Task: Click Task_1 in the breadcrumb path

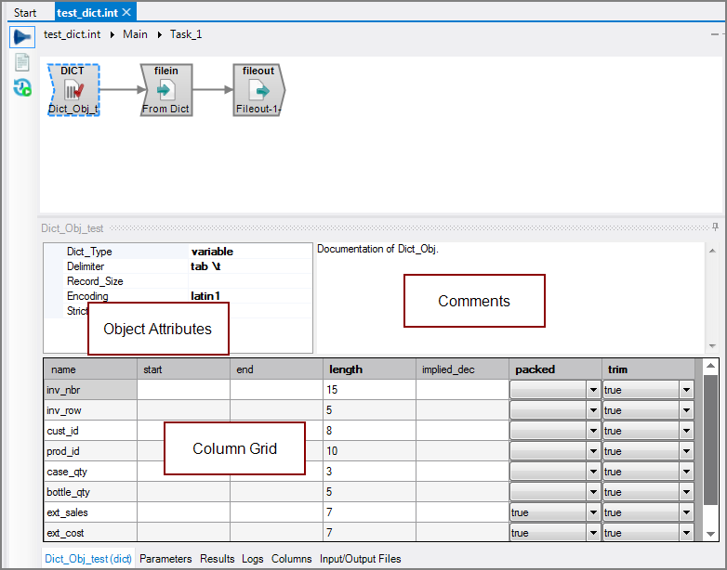Action: (185, 34)
